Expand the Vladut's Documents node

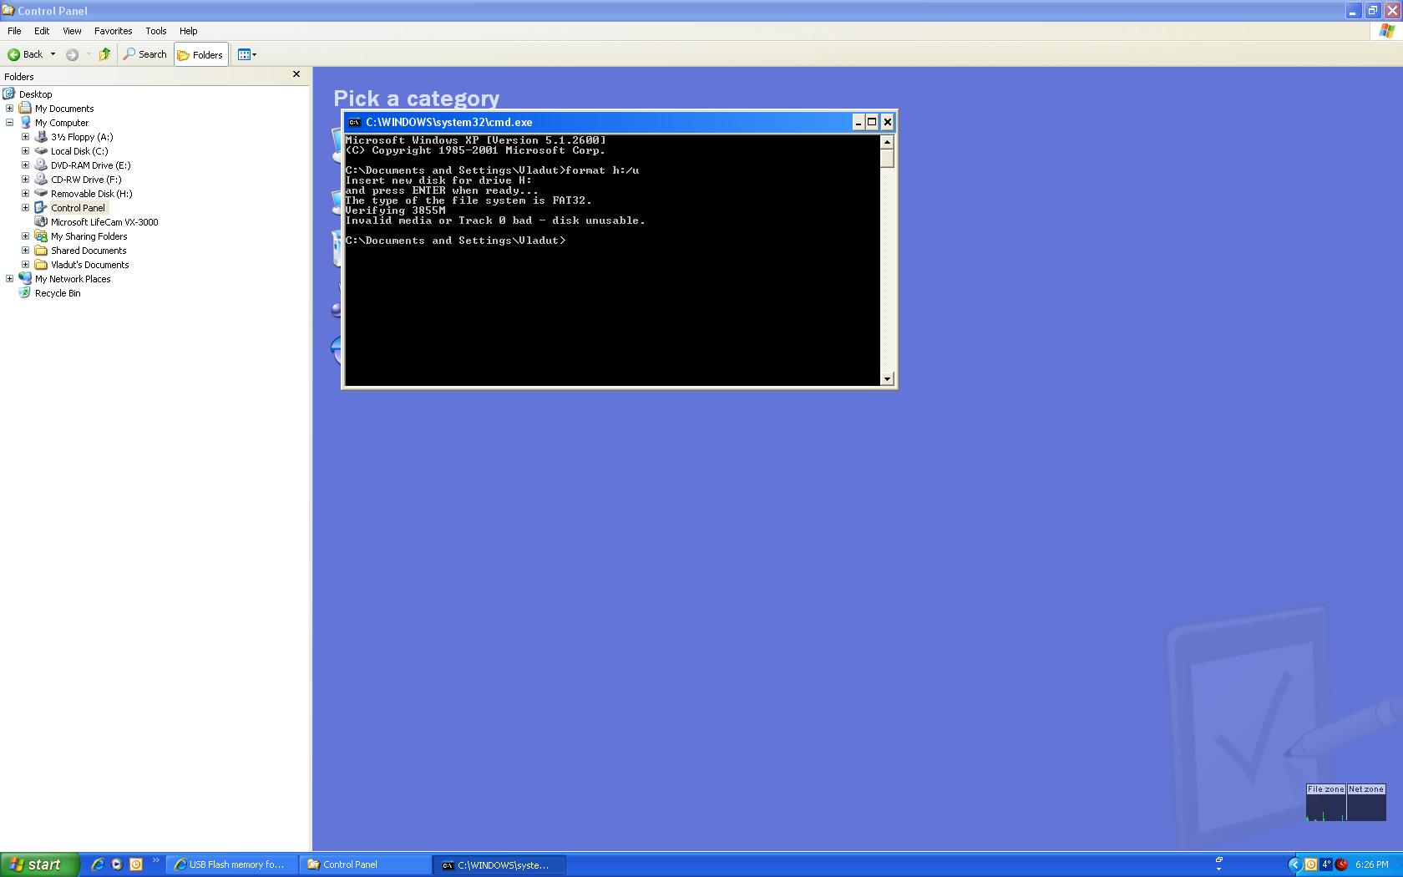coord(26,264)
